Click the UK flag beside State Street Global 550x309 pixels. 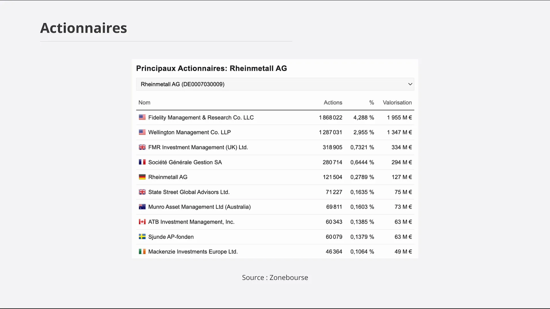(x=142, y=192)
